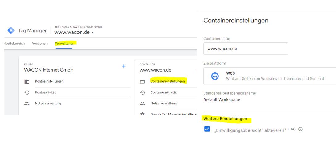Viewport: 336px width, 148px height.
Task: Toggle the Einwilligungsübersicht aktivieren checkbox
Action: click(x=207, y=129)
